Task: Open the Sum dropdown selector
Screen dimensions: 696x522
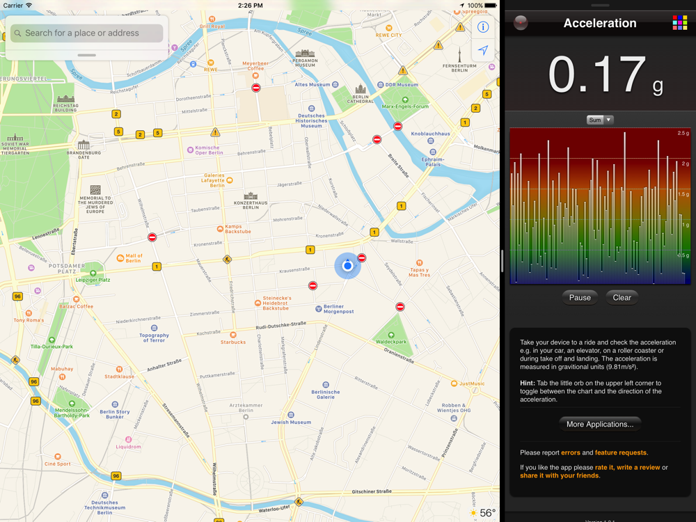Action: tap(600, 120)
